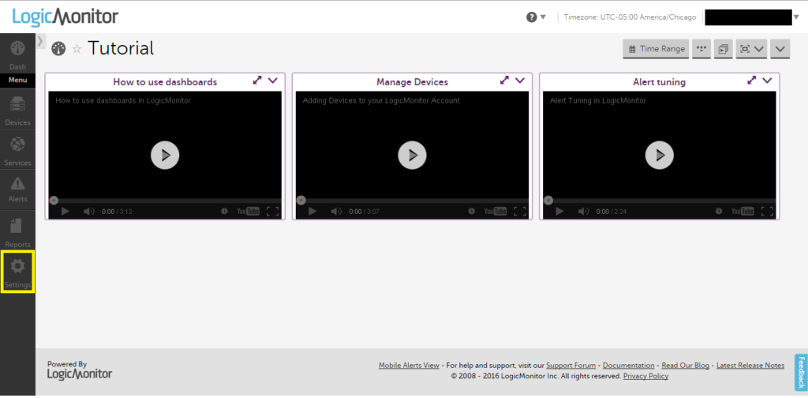Play the Manage Devices video with center button
This screenshot has height=398, width=808.
[412, 155]
